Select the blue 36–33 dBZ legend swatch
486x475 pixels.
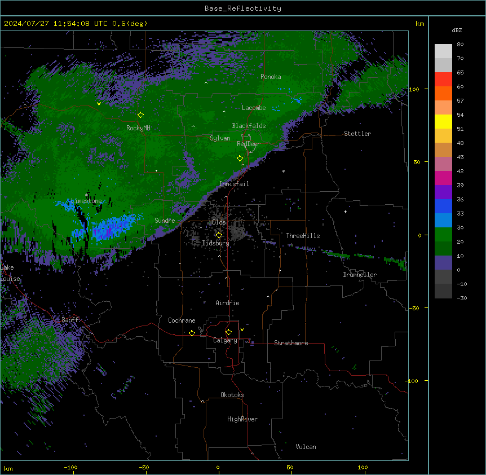(443, 206)
